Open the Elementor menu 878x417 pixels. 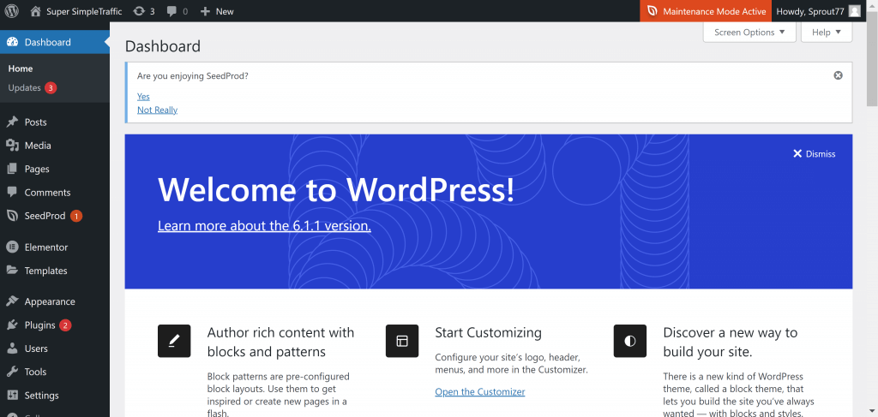[x=55, y=247]
